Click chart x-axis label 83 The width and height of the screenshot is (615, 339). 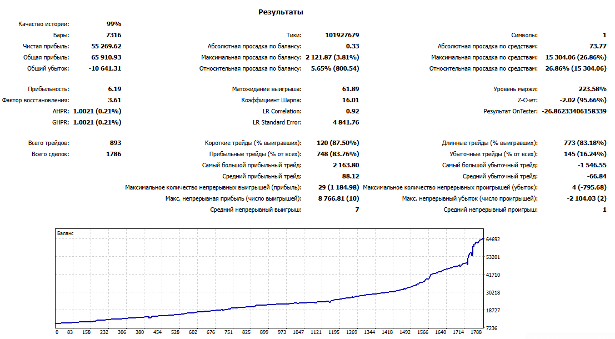70,332
